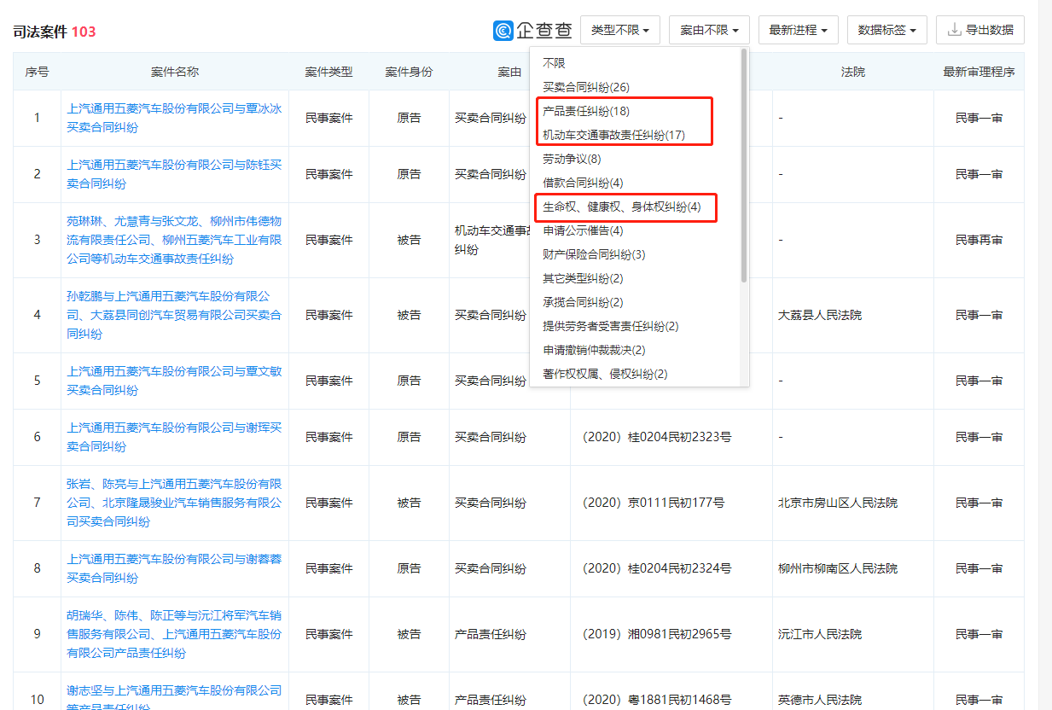This screenshot has width=1052, height=710.
Task: Click the 法院 column header
Action: pyautogui.click(x=852, y=72)
